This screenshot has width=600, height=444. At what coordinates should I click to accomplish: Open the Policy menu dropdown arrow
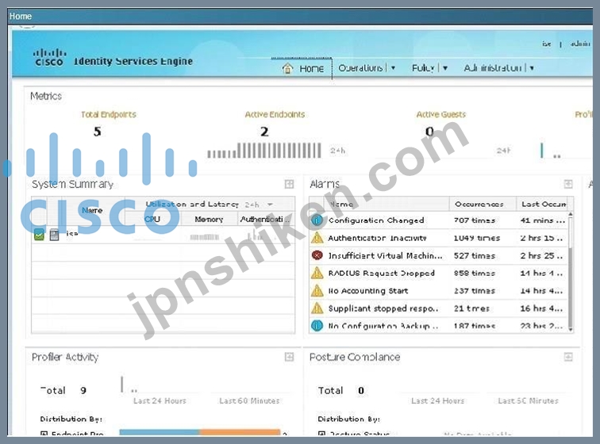point(445,68)
